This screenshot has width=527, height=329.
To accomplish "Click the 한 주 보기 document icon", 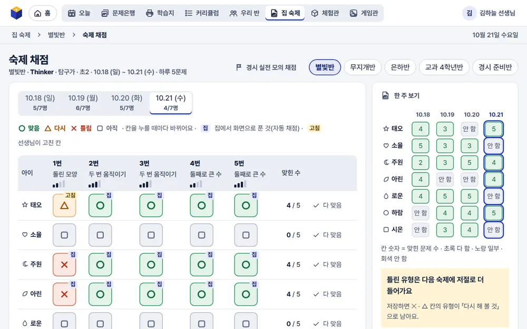I will pyautogui.click(x=386, y=96).
